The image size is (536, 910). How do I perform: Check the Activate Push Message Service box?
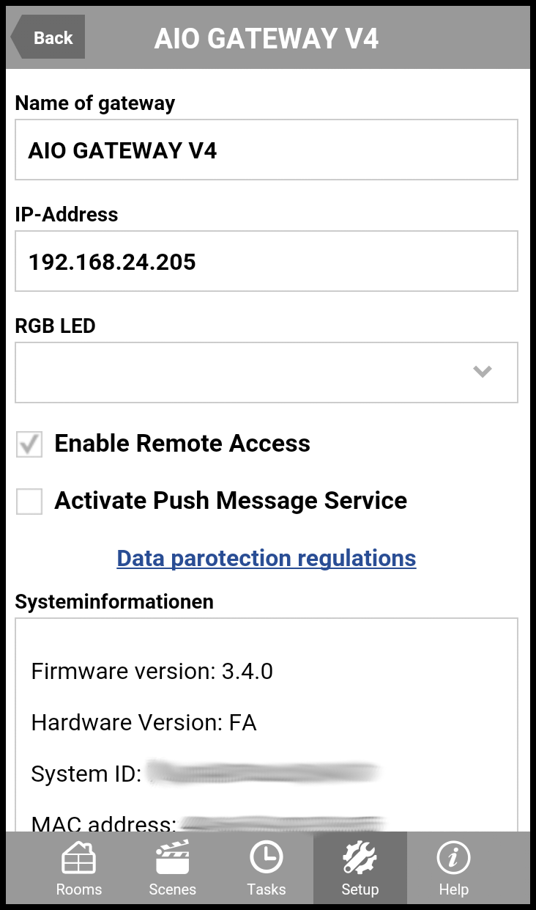click(29, 502)
